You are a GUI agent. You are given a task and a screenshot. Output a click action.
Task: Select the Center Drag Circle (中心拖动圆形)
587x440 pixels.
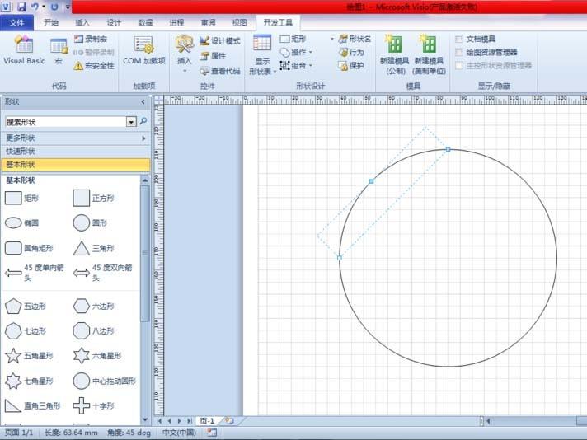click(x=105, y=381)
